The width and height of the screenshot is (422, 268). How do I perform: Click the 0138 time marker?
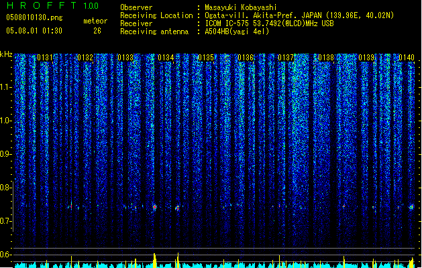(326, 58)
